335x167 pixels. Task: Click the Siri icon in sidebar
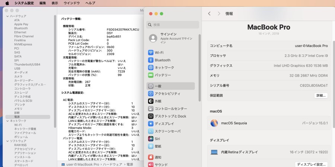click(151, 139)
